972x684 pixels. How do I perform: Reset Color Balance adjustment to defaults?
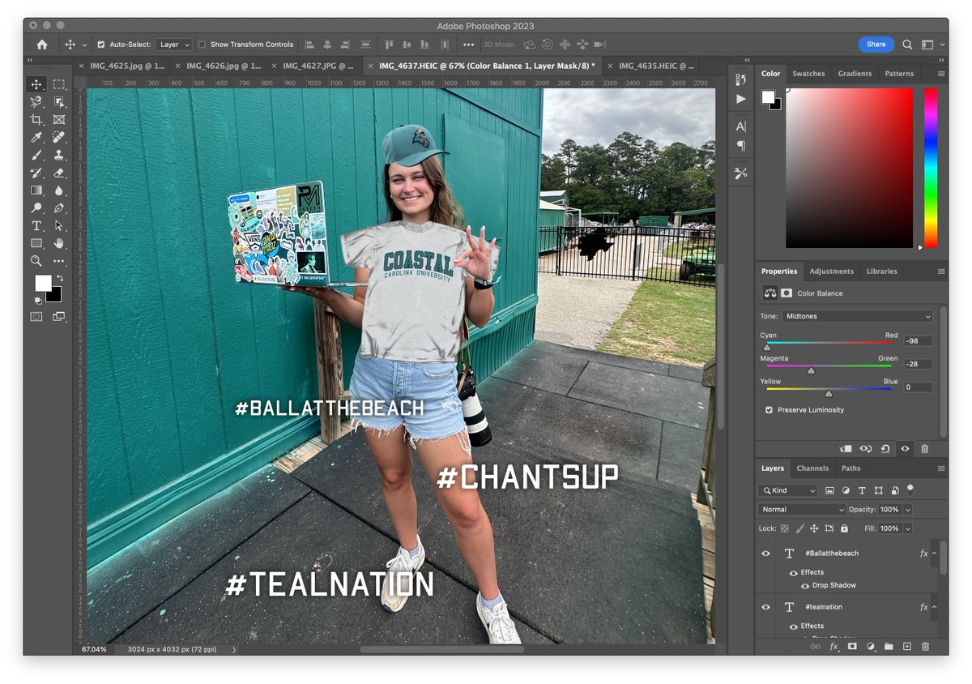click(885, 448)
